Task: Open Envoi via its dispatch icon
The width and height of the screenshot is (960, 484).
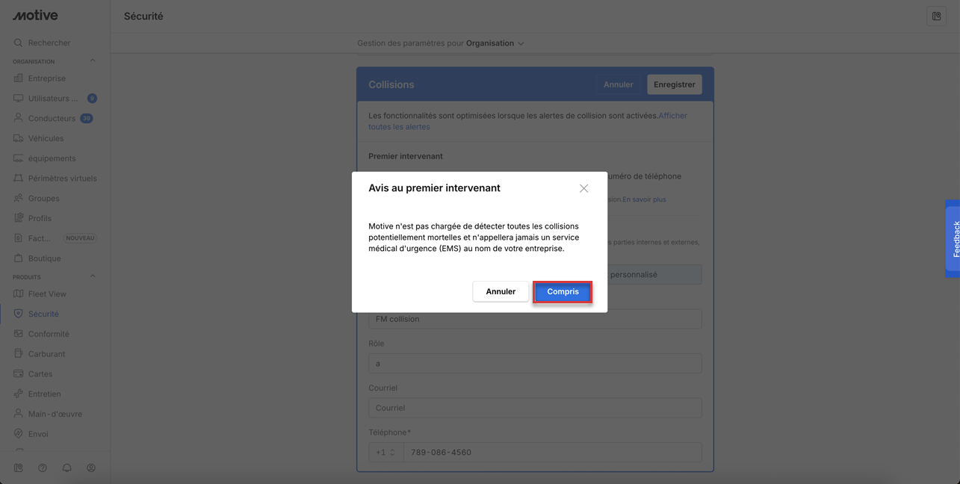Action: coord(19,434)
